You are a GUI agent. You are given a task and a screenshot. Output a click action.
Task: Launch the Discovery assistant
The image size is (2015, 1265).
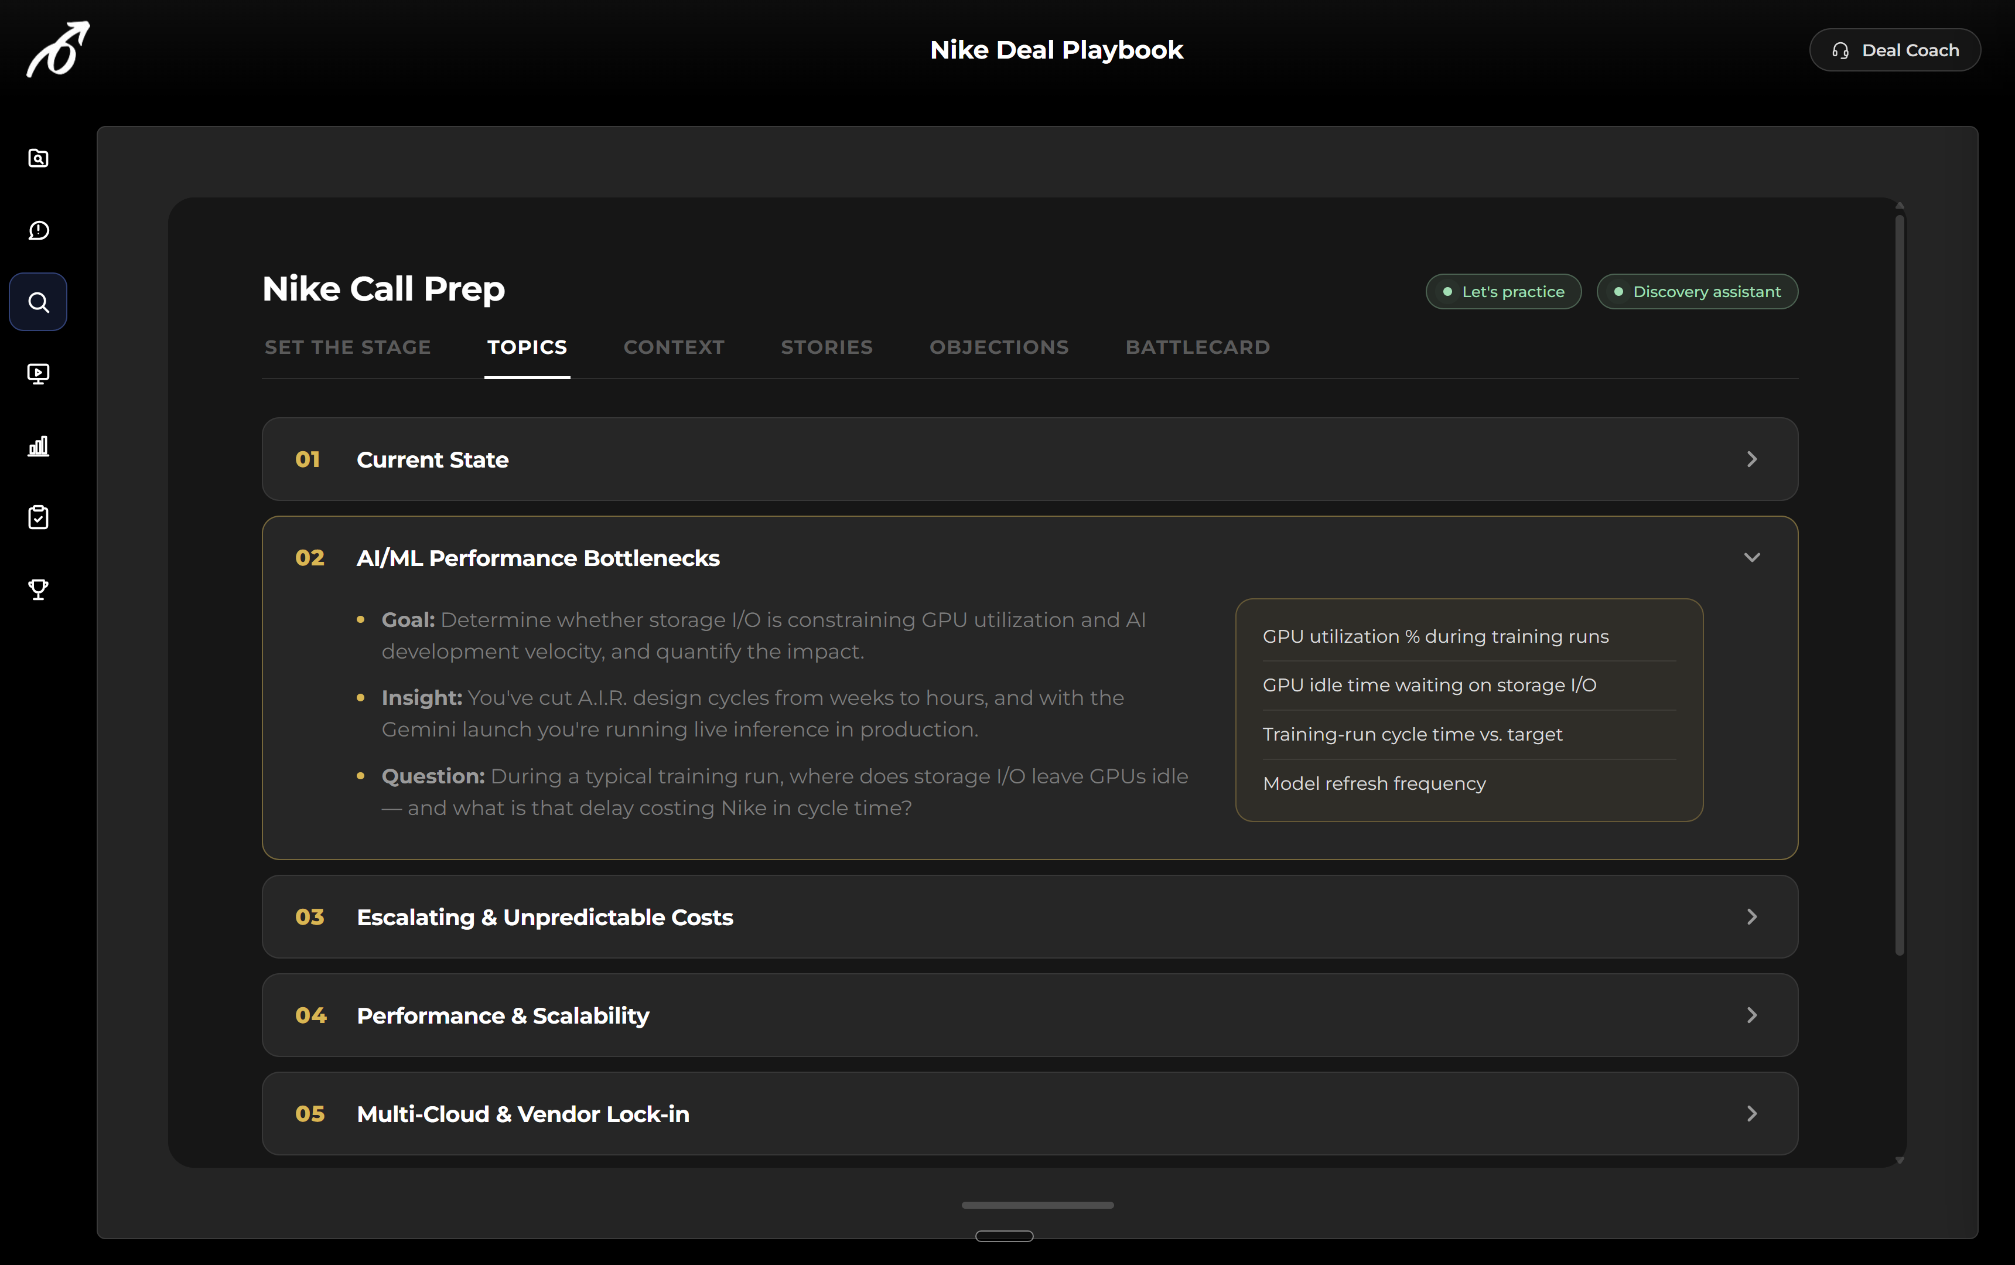tap(1697, 291)
